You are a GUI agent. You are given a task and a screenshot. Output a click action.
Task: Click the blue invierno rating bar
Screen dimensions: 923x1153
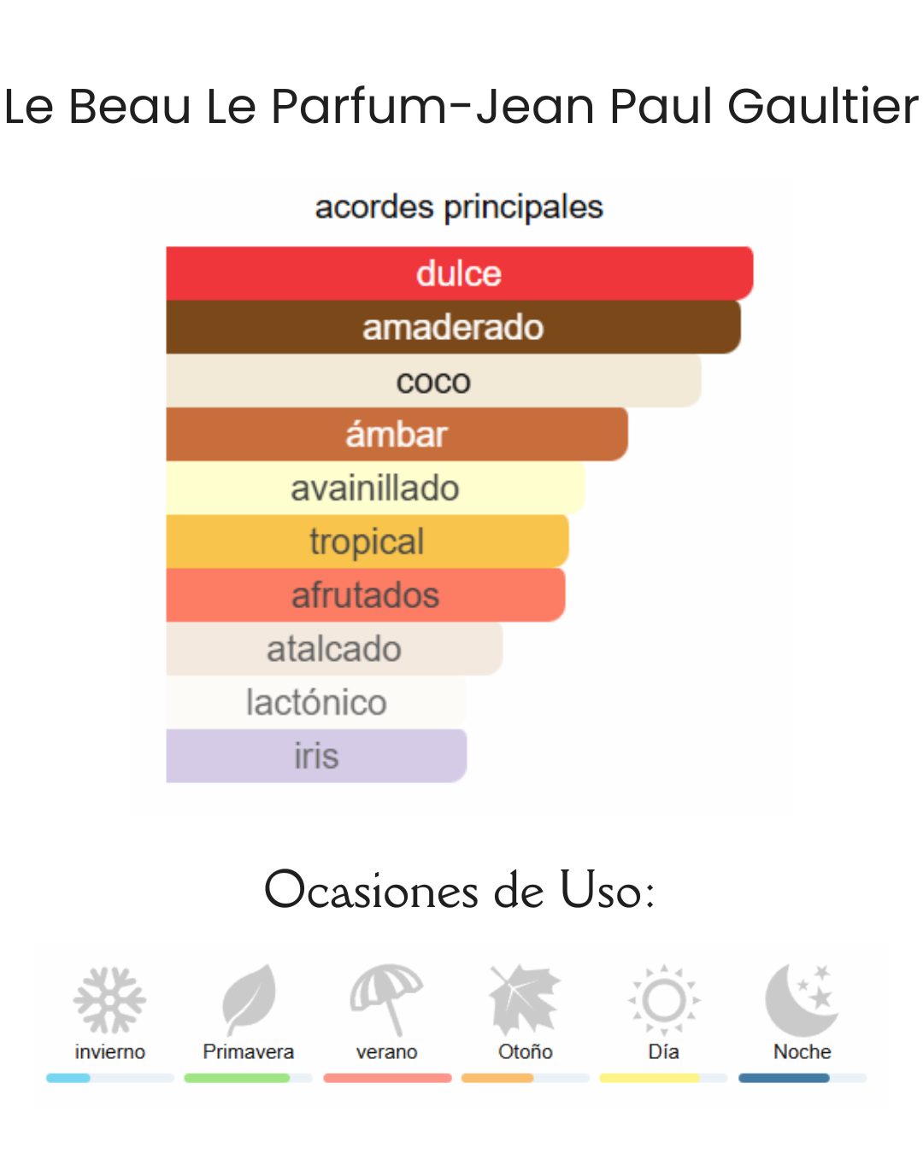click(110, 1078)
